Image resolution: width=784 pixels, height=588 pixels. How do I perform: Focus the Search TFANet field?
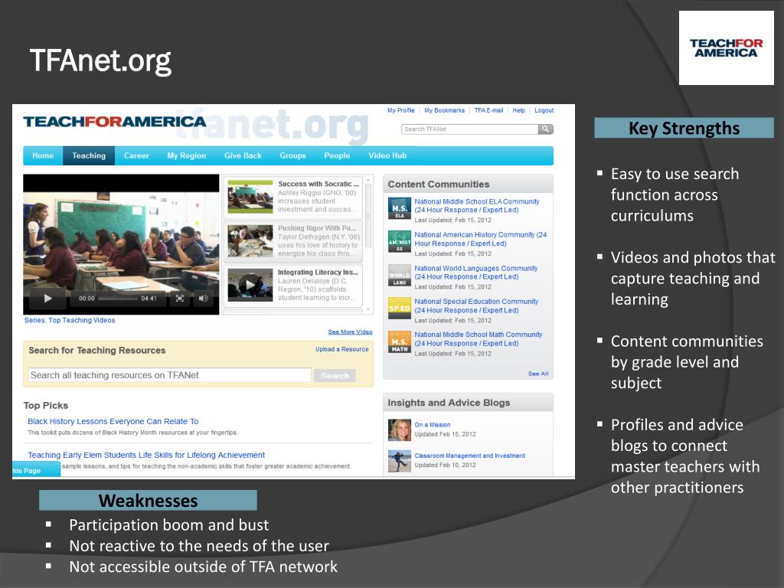tap(470, 129)
